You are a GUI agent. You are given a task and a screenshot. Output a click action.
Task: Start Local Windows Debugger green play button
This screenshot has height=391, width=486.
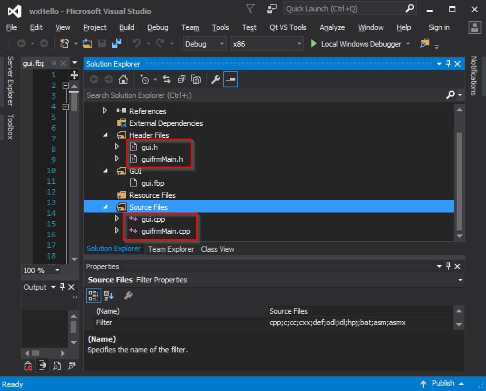point(314,44)
